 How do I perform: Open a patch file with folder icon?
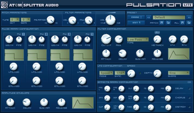click(168, 23)
